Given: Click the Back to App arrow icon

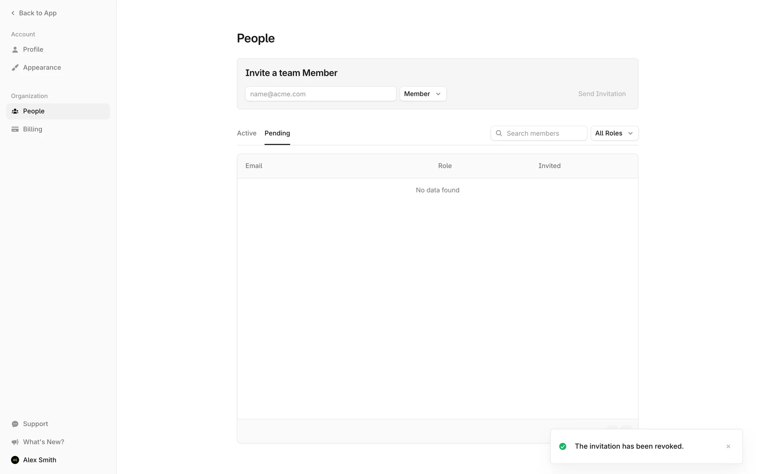Looking at the screenshot, I should click(x=13, y=13).
